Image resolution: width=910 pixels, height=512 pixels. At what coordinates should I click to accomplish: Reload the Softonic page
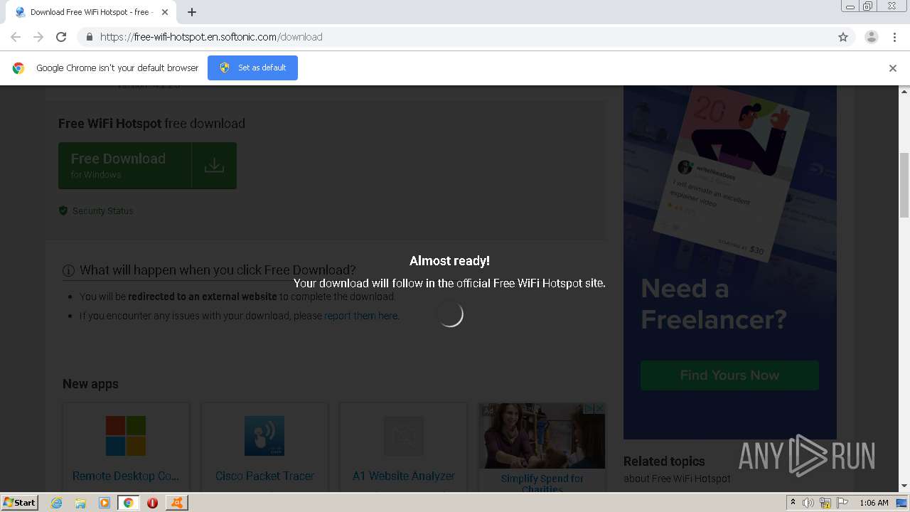coord(61,37)
